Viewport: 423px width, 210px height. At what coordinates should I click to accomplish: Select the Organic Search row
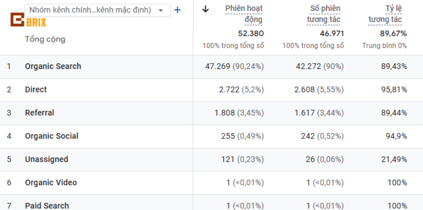[x=53, y=66]
